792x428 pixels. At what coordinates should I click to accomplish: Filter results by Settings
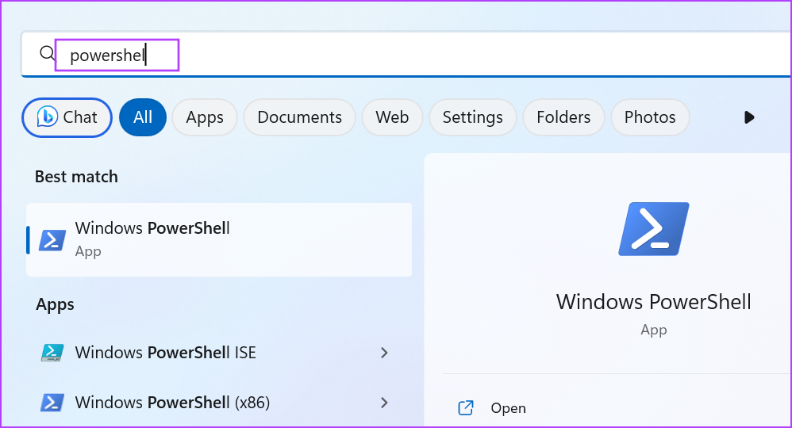(473, 117)
